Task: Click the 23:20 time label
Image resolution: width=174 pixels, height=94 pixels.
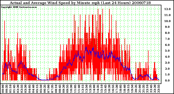Action: (x=155, y=89)
